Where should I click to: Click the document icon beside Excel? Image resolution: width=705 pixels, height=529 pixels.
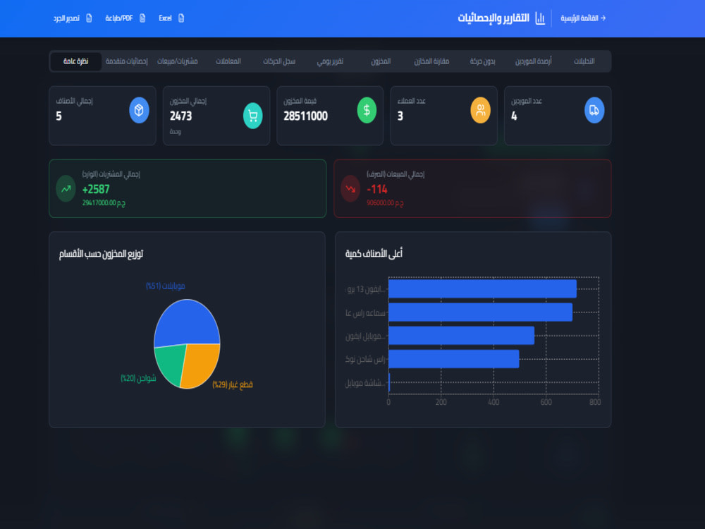click(x=181, y=18)
